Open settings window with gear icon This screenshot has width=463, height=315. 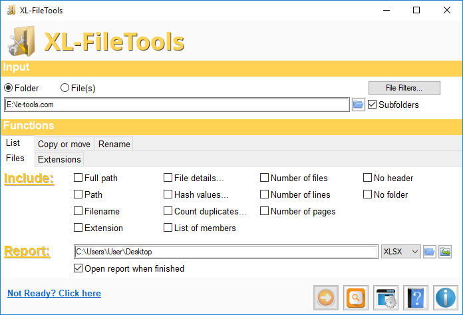pyautogui.click(x=386, y=297)
